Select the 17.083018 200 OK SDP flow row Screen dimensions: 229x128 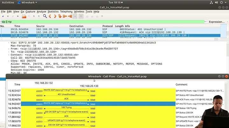coord(98,112)
